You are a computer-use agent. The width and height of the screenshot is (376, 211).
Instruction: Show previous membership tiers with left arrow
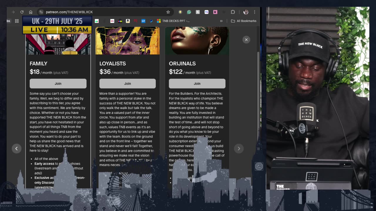[16, 149]
